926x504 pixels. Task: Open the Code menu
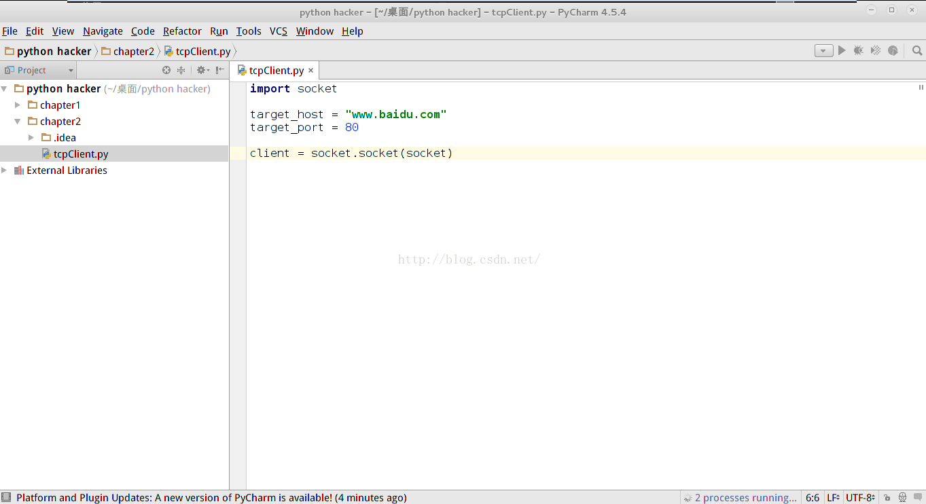(143, 31)
